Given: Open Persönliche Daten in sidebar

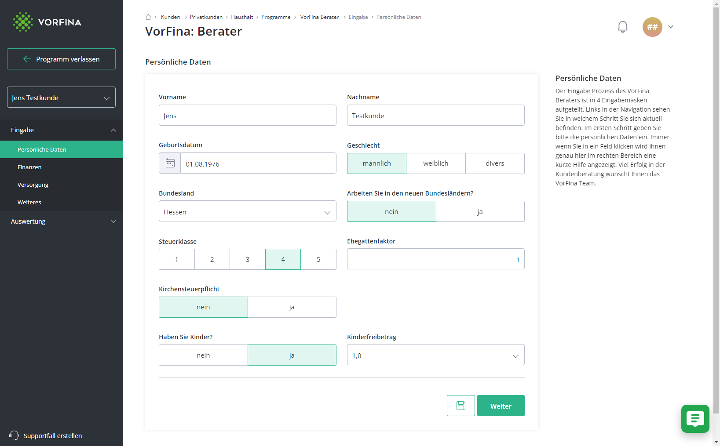Looking at the screenshot, I should [61, 149].
